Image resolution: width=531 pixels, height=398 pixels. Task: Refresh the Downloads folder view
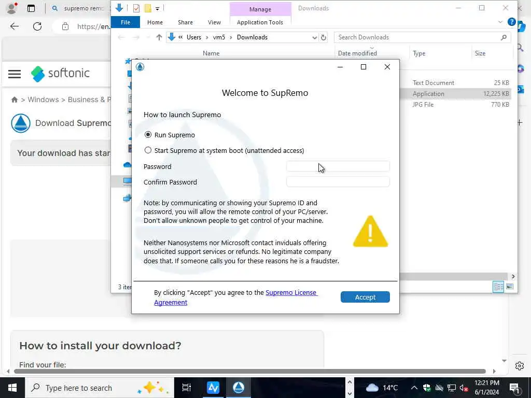[324, 37]
